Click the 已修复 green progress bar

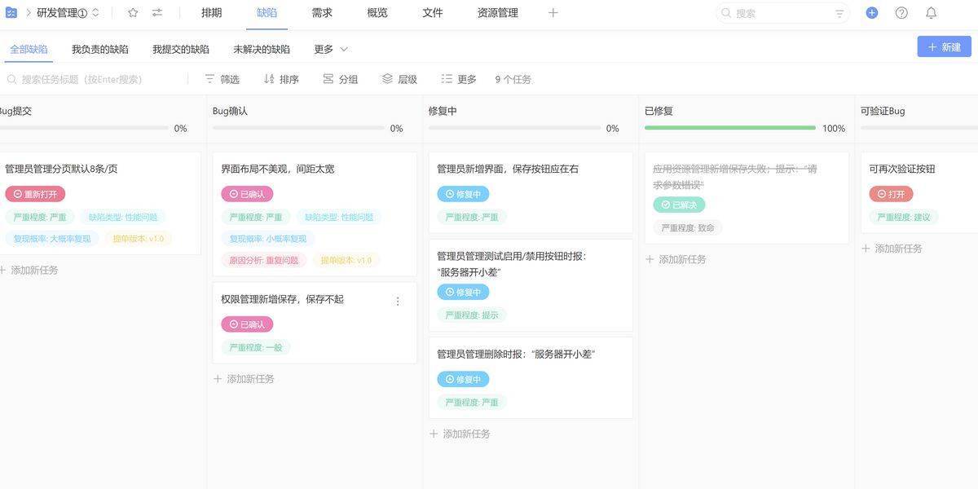(x=730, y=128)
